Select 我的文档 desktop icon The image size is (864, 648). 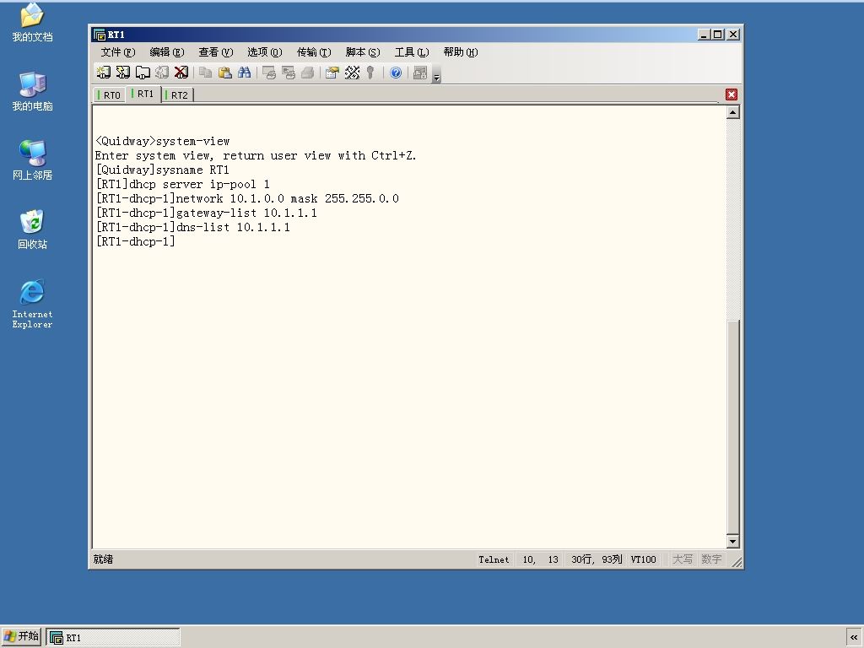pyautogui.click(x=33, y=22)
